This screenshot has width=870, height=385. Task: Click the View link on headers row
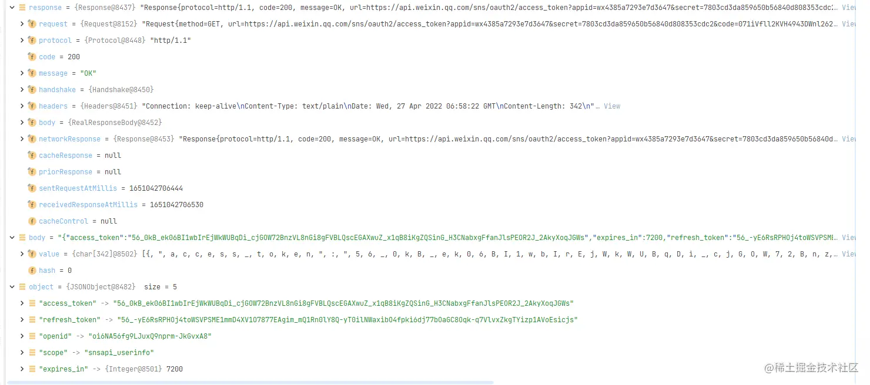click(612, 106)
